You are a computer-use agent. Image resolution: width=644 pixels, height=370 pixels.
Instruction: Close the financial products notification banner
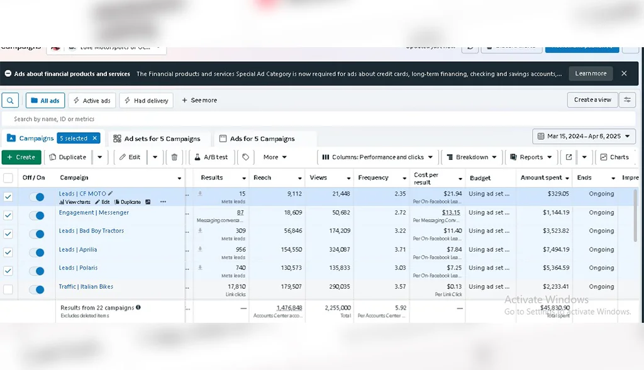(x=624, y=74)
